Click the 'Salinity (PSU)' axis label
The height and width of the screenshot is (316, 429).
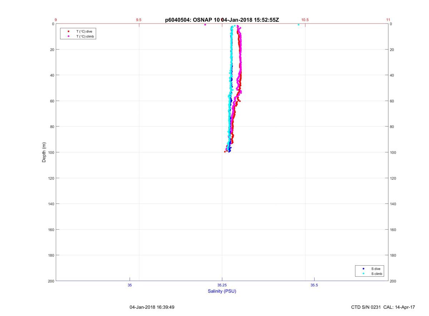click(x=222, y=291)
